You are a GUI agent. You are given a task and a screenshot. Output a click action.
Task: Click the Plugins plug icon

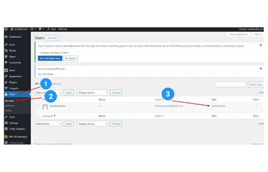(x=6, y=83)
